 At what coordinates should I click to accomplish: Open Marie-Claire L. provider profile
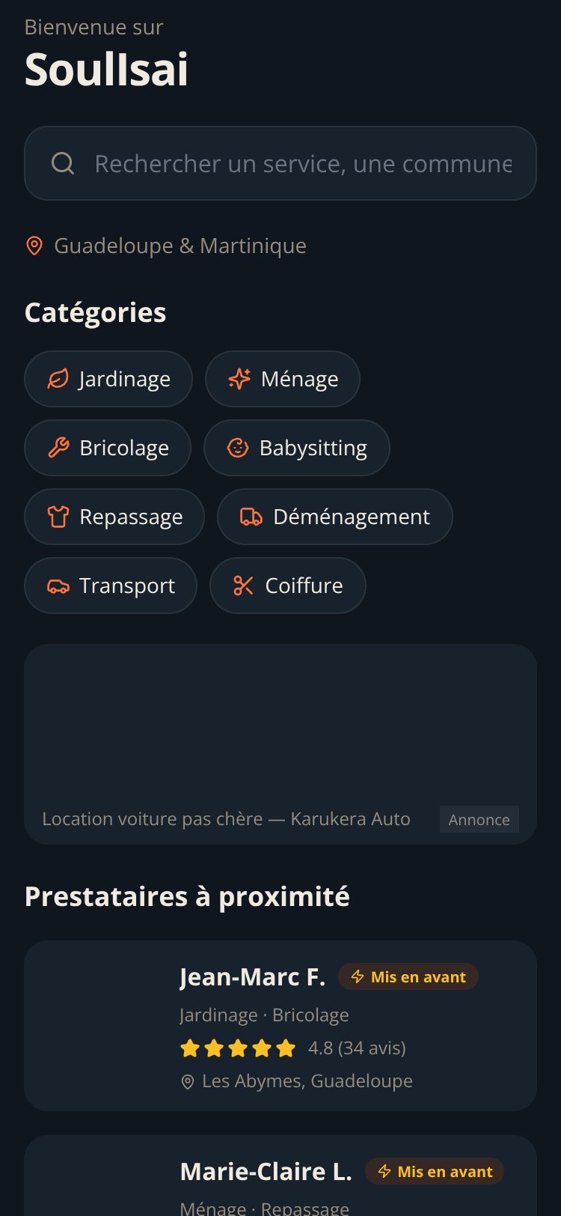pyautogui.click(x=280, y=1176)
